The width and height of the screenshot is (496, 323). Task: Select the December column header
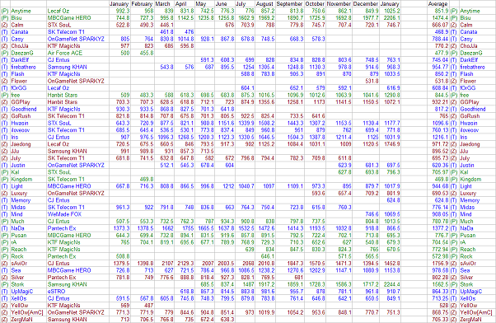point(365,4)
